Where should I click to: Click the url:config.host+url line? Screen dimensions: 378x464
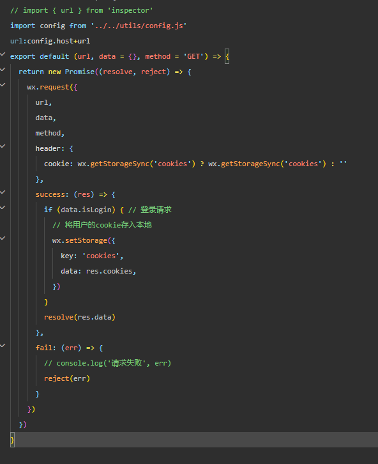pyautogui.click(x=50, y=41)
